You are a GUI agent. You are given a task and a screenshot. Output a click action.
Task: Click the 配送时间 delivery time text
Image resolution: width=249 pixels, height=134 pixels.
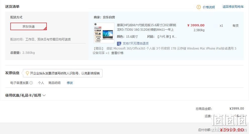[x=40, y=39]
